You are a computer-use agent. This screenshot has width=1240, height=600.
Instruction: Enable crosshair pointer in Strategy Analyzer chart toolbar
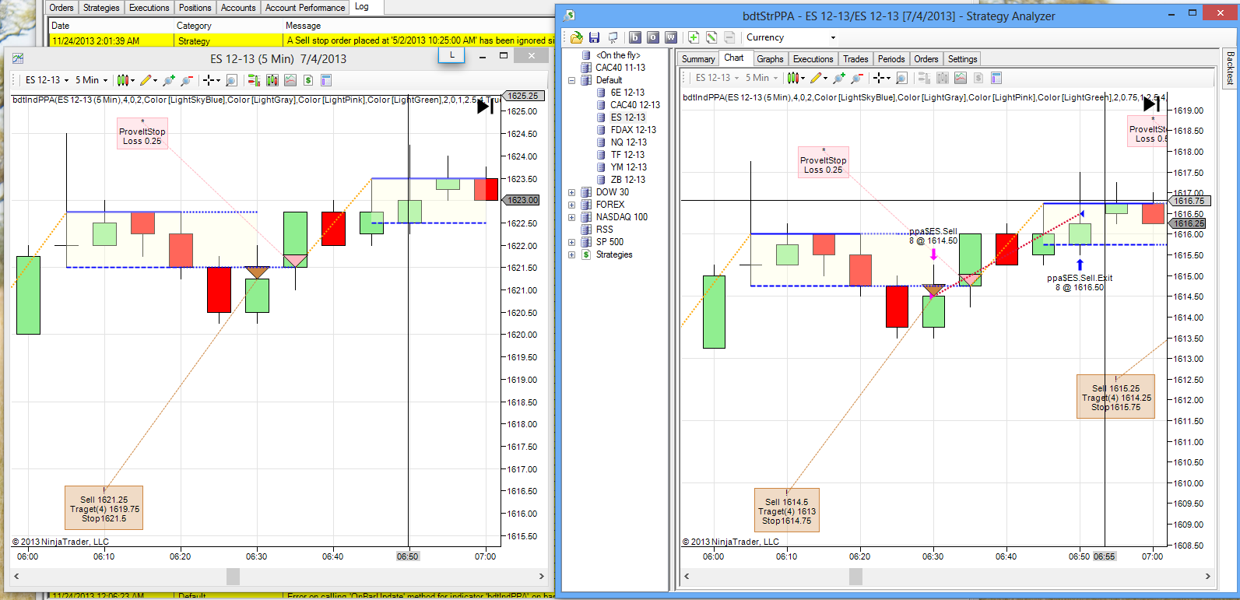(x=880, y=78)
